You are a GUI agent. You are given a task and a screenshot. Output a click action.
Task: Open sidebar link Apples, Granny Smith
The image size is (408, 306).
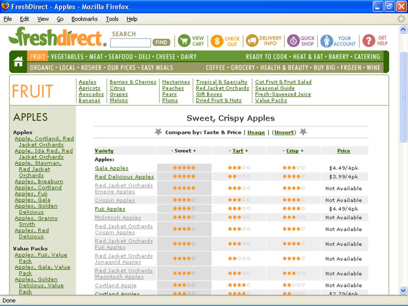pyautogui.click(x=36, y=221)
